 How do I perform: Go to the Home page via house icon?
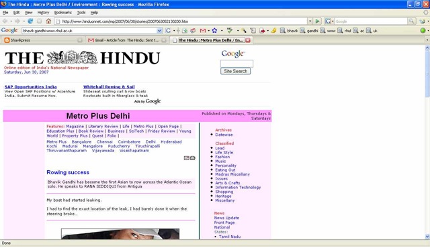[48, 21]
